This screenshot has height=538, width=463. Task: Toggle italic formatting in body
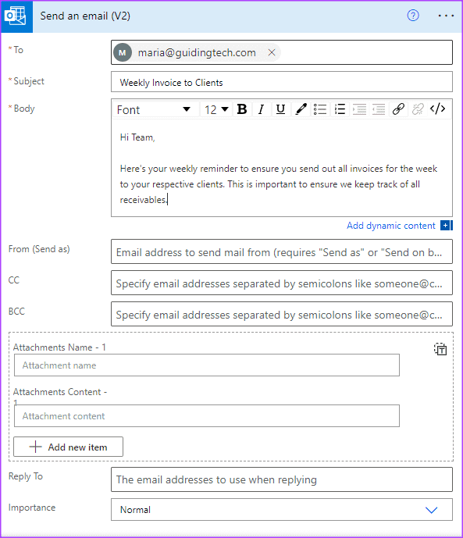[x=262, y=109]
